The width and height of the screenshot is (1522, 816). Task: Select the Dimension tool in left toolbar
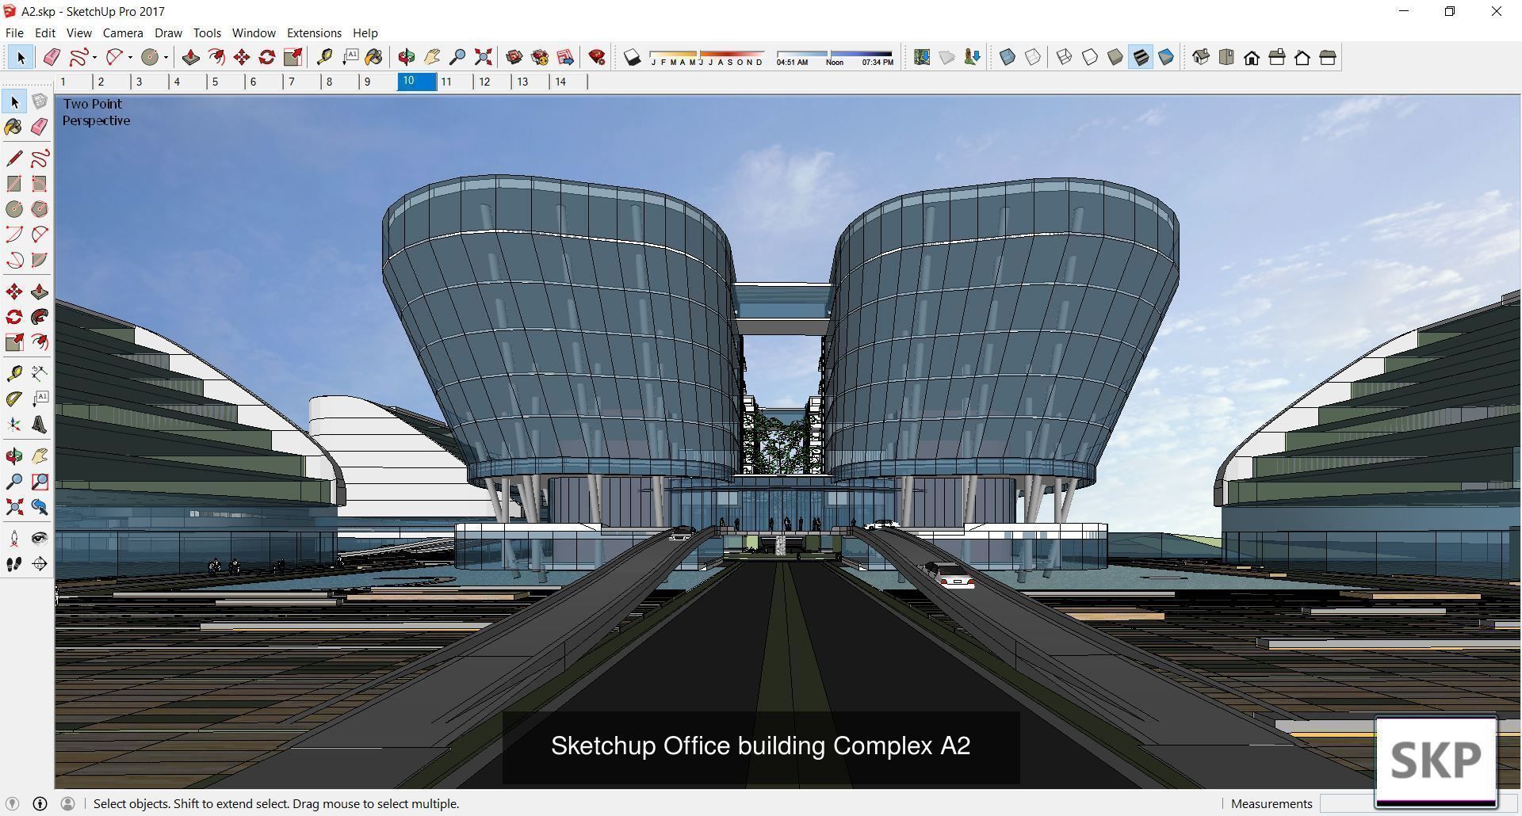40,373
